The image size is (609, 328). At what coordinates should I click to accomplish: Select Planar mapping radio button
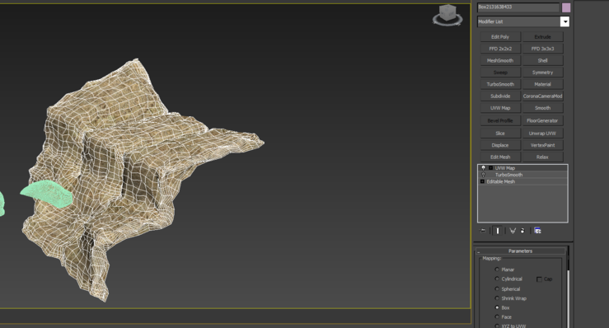[497, 269]
